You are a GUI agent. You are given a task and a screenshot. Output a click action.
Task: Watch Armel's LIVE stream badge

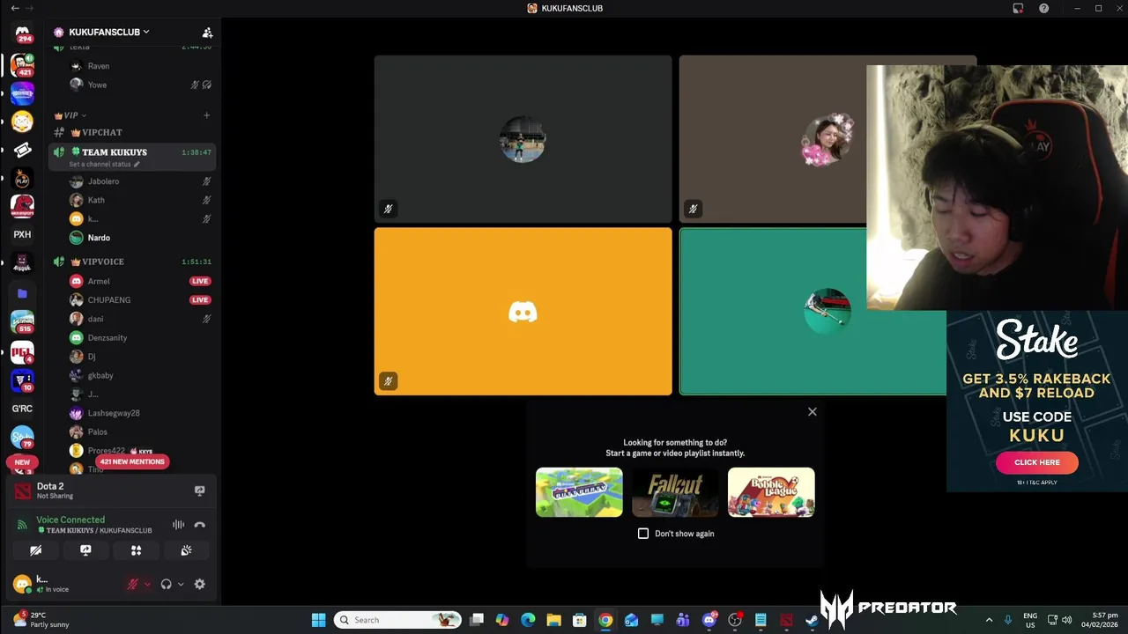click(200, 281)
